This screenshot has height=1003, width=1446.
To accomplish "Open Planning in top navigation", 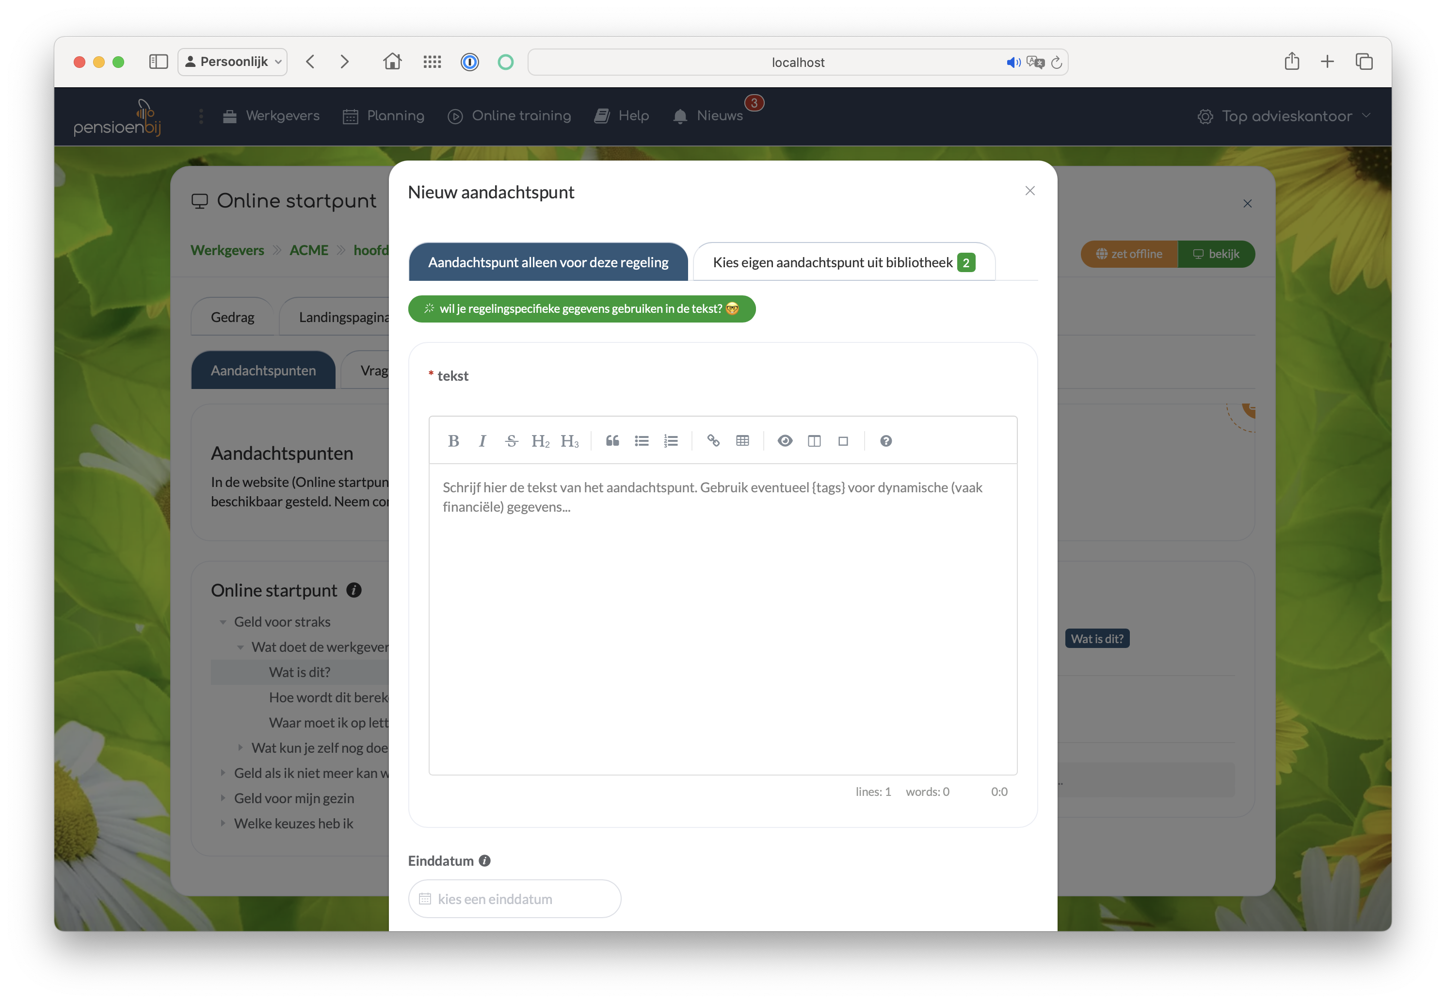I will click(x=383, y=116).
